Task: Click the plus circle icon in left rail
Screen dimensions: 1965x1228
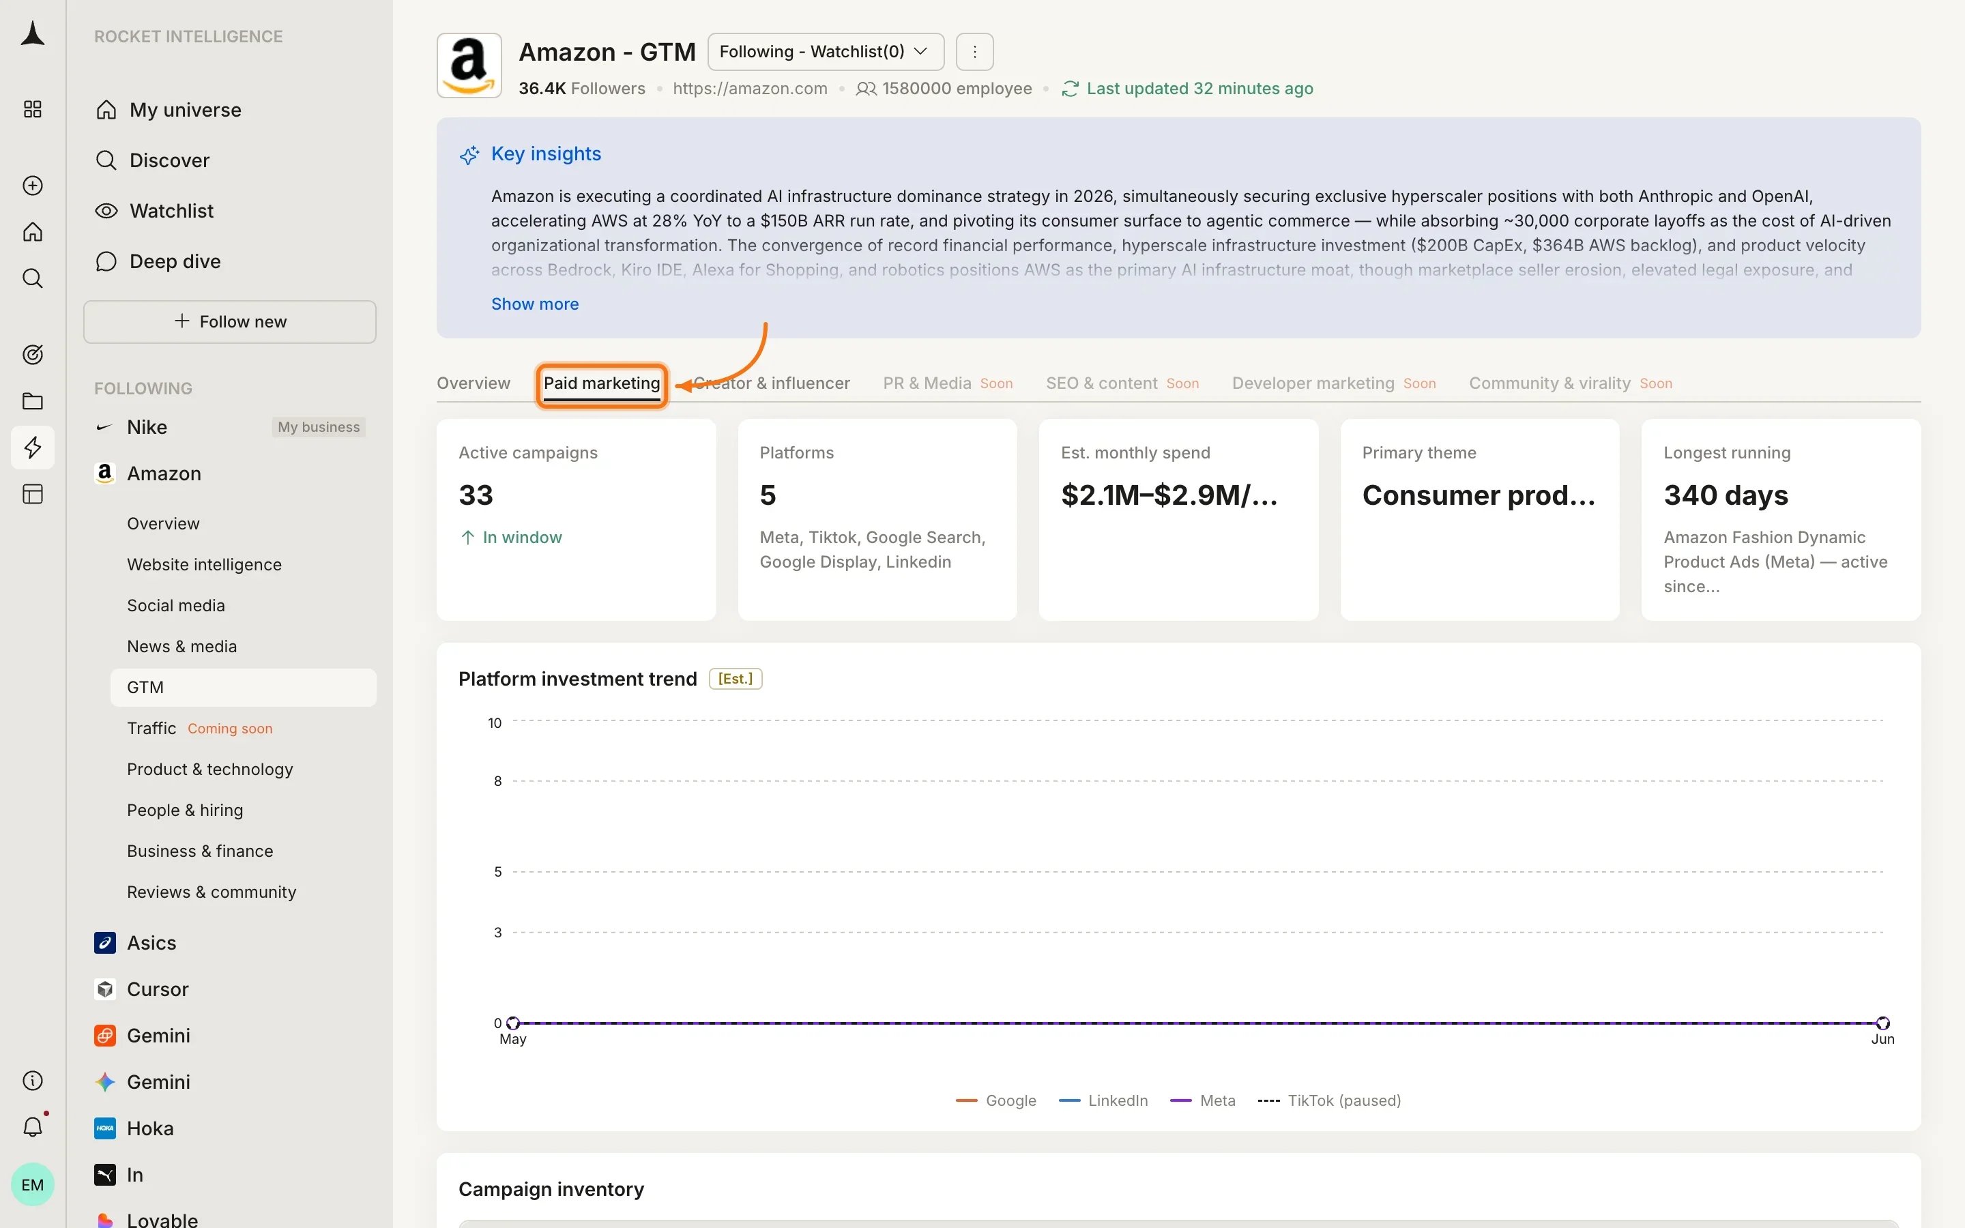Action: [x=33, y=186]
